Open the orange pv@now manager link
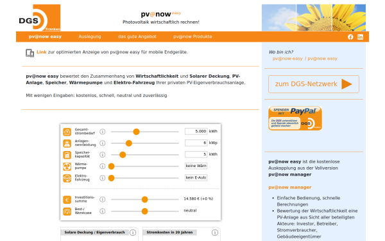The image size is (385, 241). (x=290, y=188)
